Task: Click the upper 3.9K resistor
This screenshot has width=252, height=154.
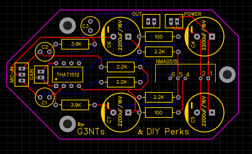Action: click(76, 44)
